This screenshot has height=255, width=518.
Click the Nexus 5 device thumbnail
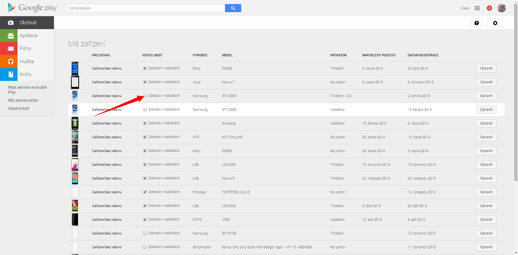pyautogui.click(x=75, y=178)
